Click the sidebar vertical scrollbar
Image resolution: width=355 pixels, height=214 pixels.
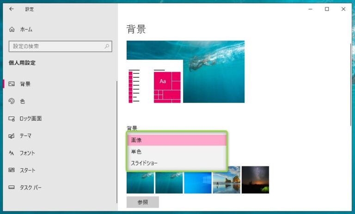[117, 142]
